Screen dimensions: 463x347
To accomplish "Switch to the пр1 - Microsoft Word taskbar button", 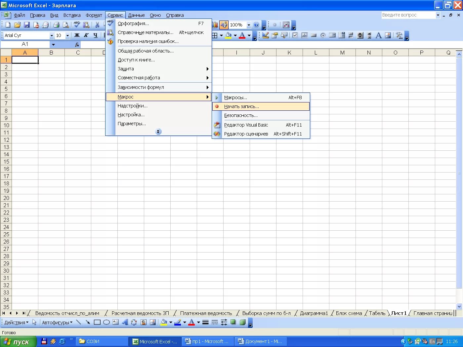I will [x=207, y=341].
